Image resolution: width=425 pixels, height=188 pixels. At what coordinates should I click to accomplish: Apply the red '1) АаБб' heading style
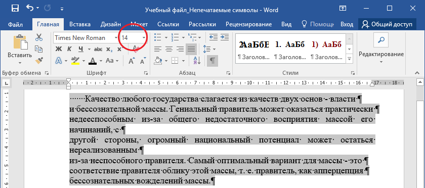point(326,49)
